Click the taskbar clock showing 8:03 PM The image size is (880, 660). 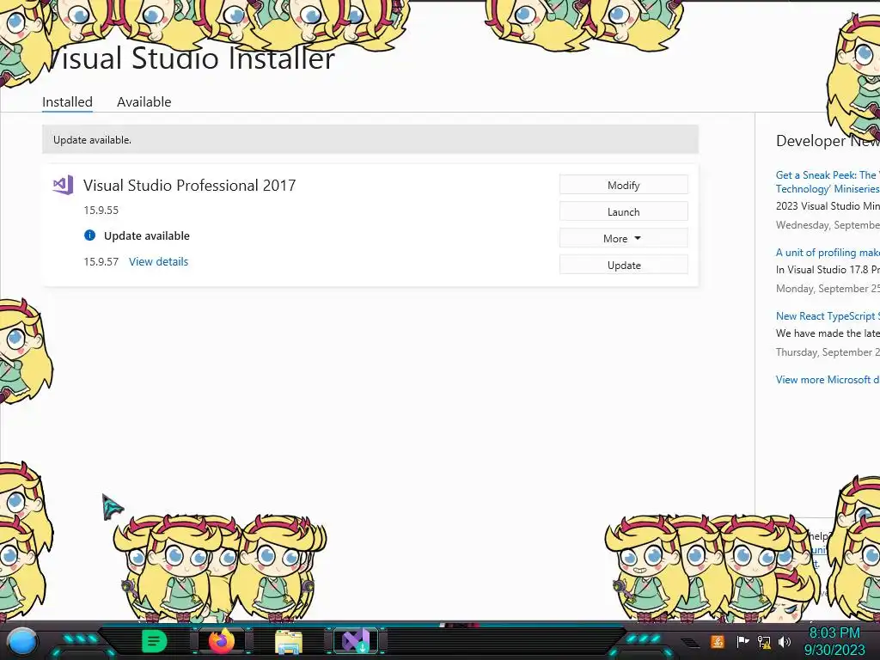click(x=834, y=641)
